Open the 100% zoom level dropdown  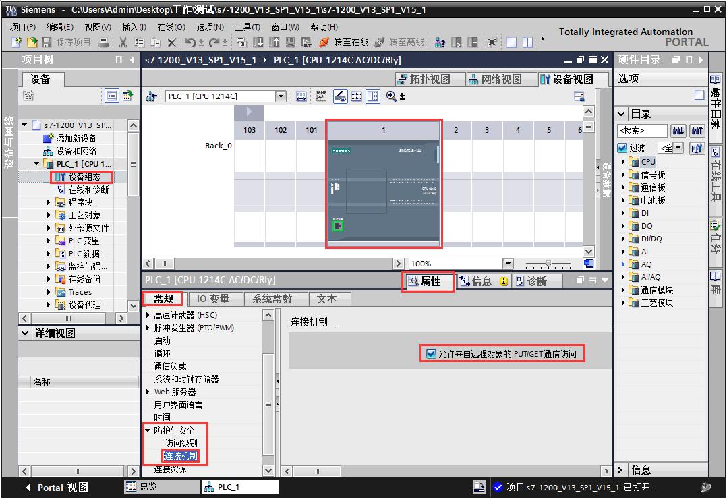(507, 264)
